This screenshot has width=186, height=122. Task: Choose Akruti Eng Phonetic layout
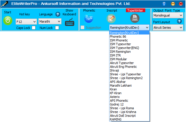pos(129,67)
